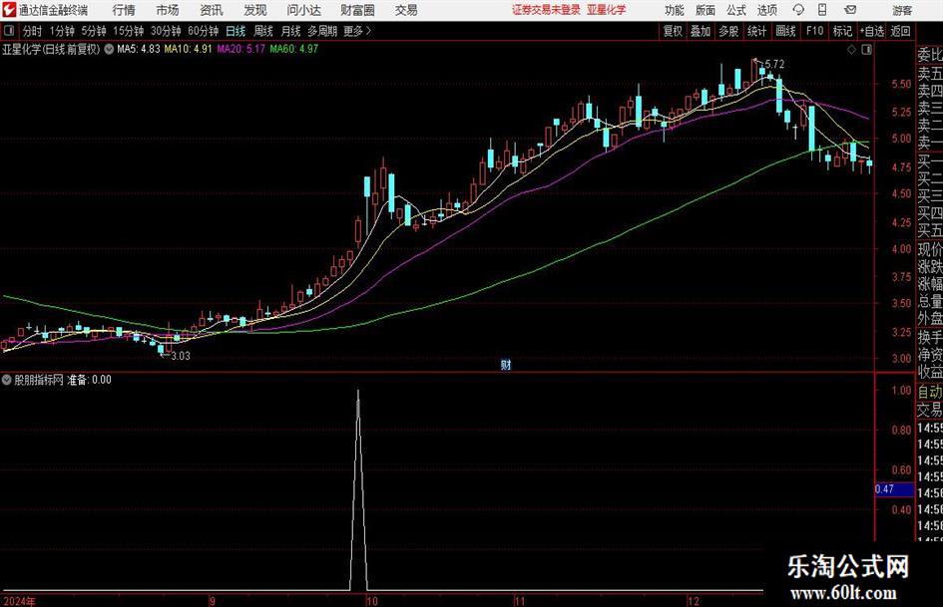Open the 财富圈 menu
This screenshot has height=607, width=943.
[357, 10]
